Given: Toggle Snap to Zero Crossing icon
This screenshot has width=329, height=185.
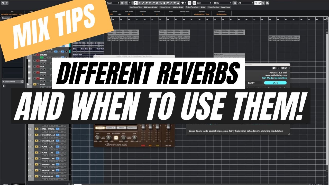Looking at the screenshot, I should (x=189, y=3).
